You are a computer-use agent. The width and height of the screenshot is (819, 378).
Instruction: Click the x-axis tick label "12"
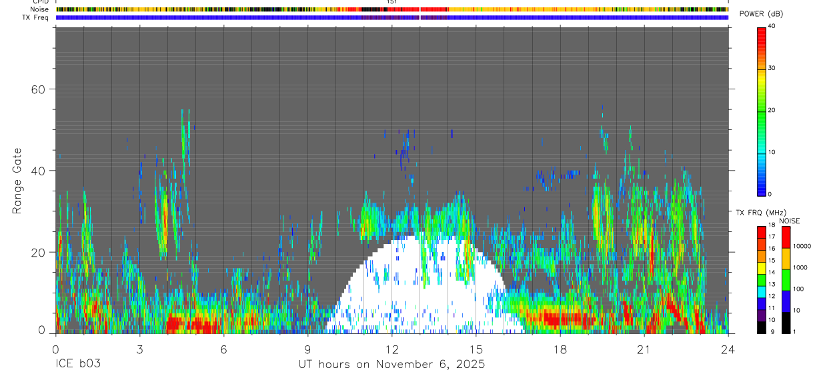(x=392, y=350)
